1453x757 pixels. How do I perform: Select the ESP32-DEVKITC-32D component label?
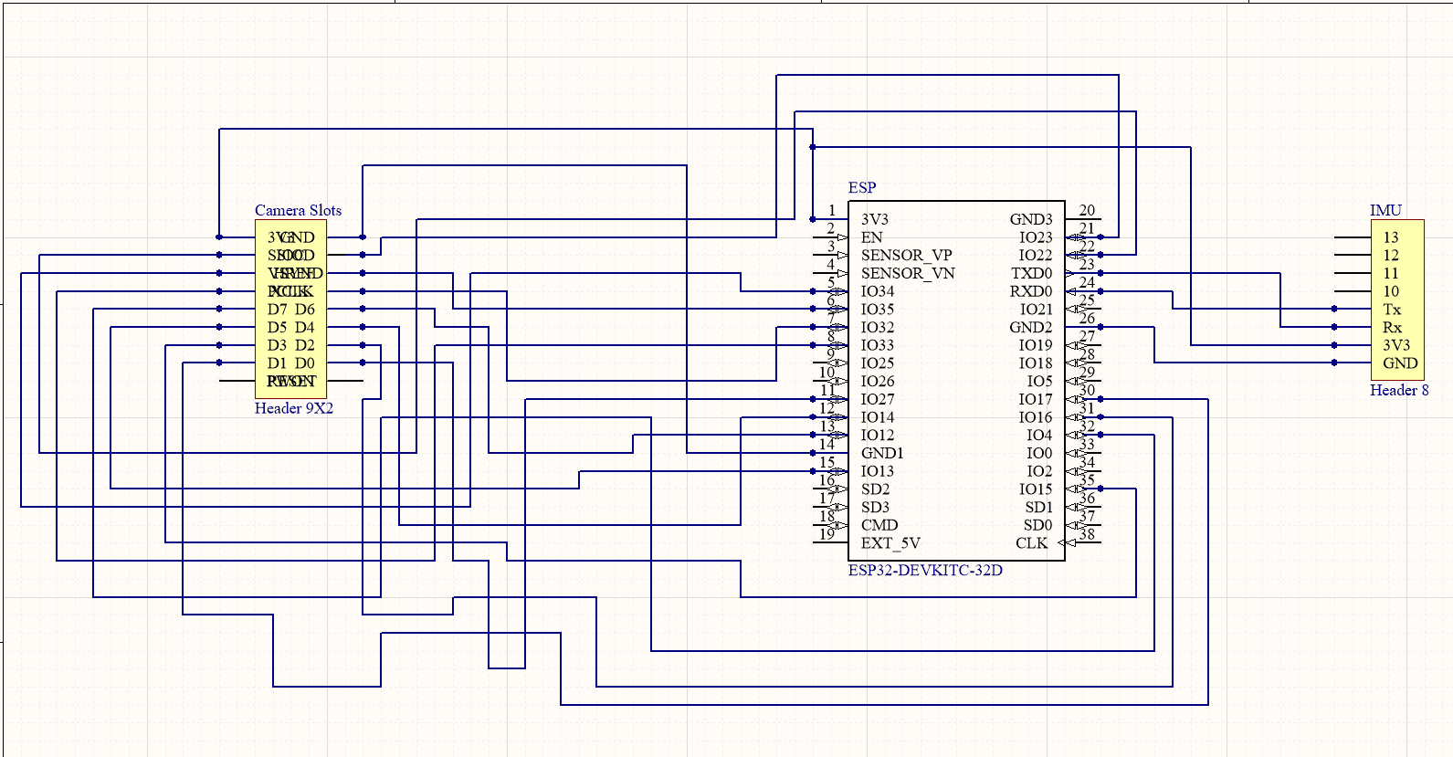[925, 571]
